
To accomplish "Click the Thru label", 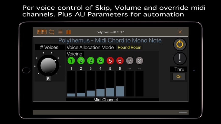I will (179, 69).
